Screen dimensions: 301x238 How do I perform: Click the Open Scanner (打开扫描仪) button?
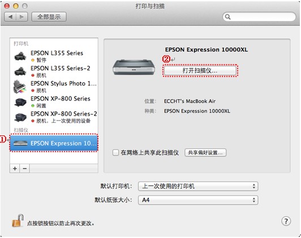point(200,70)
